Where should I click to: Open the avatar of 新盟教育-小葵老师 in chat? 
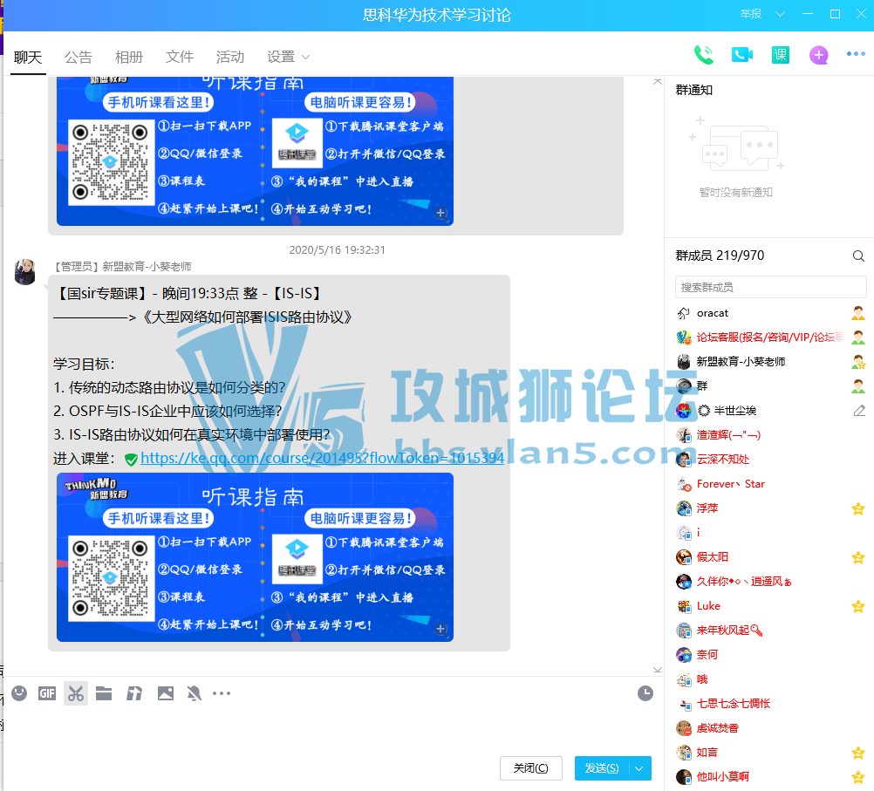tap(25, 271)
